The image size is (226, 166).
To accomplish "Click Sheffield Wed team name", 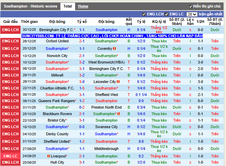I will point(107,95).
